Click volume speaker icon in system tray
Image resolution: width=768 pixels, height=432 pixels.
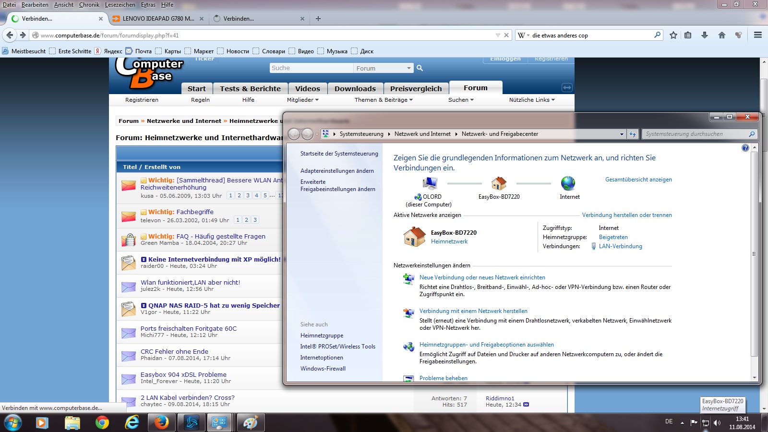[x=717, y=423]
